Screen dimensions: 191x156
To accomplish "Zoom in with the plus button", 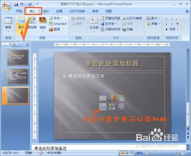I will [x=176, y=153].
